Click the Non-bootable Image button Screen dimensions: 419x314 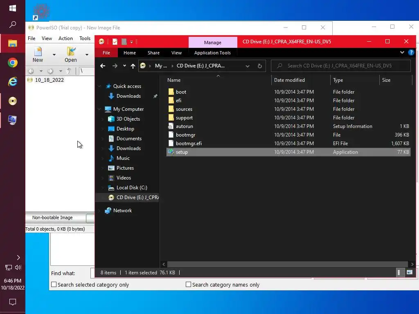52,218
